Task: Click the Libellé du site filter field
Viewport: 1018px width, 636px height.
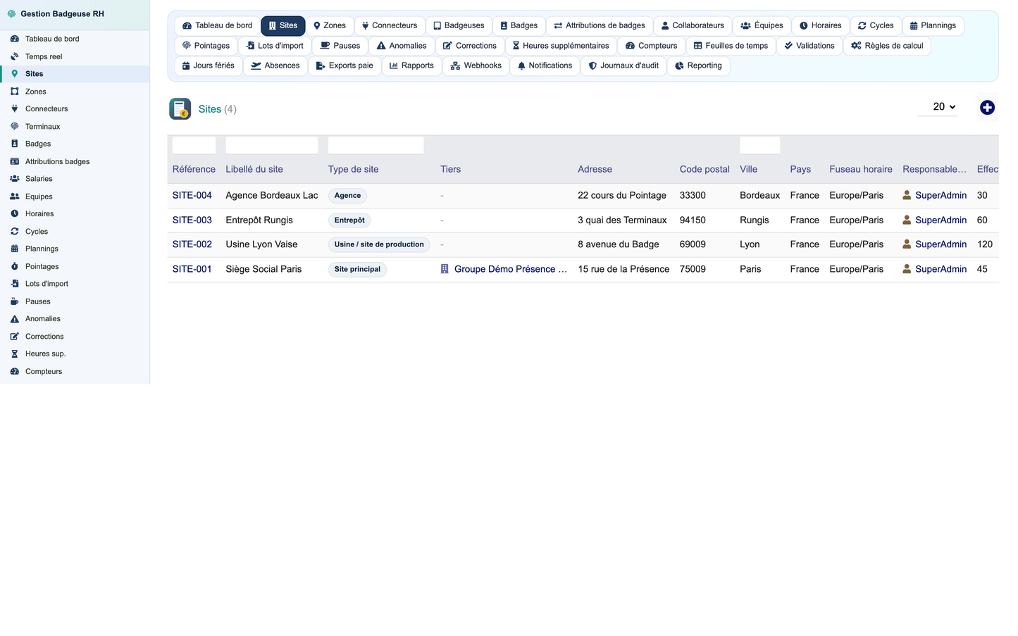Action: [x=271, y=145]
